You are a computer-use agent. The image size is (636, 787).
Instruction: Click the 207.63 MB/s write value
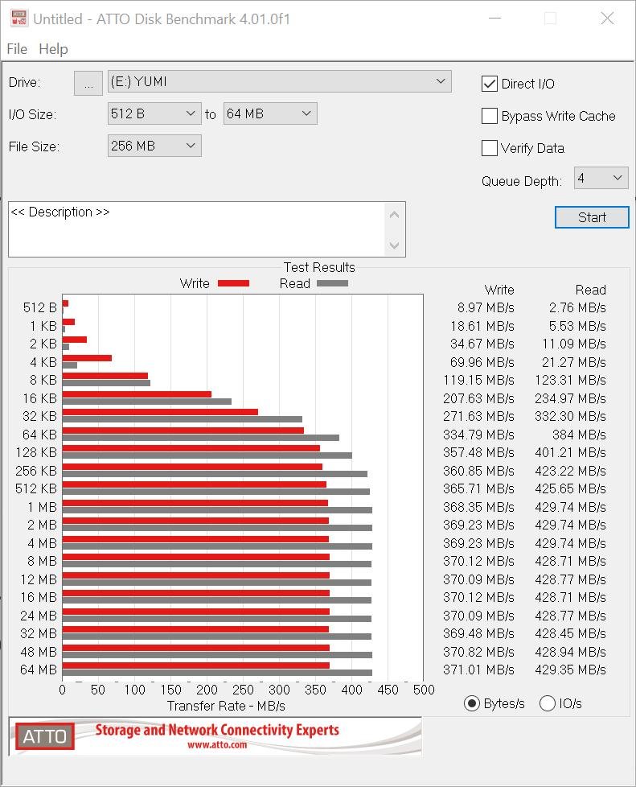click(x=478, y=398)
